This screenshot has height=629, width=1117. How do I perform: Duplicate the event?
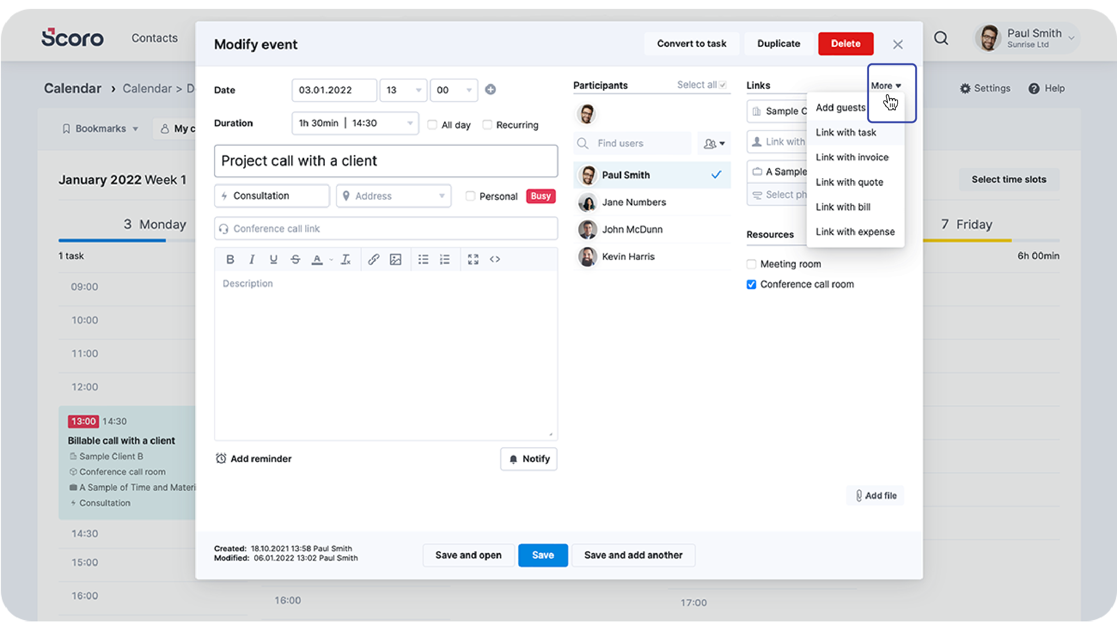pos(778,44)
